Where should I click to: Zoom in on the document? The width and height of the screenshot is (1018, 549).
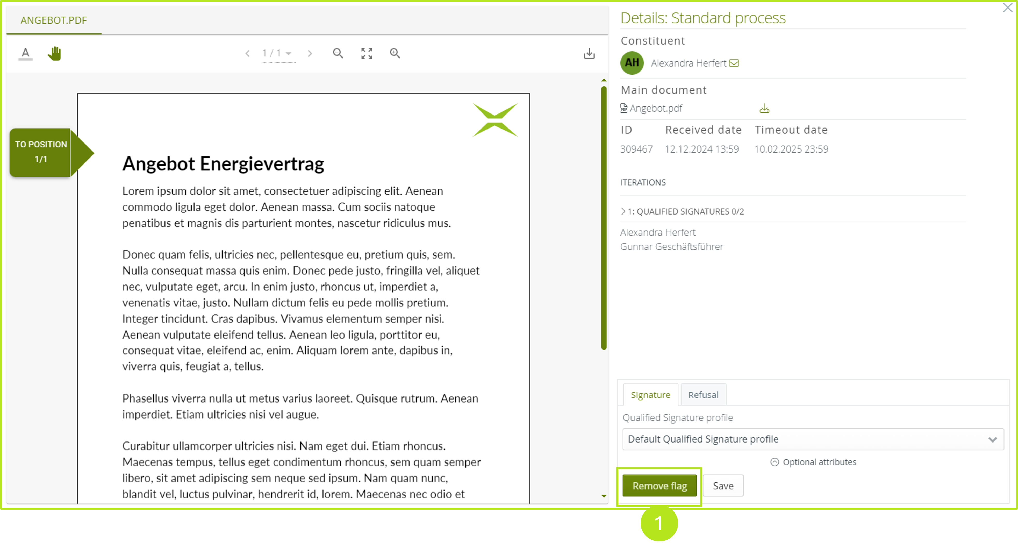point(395,53)
